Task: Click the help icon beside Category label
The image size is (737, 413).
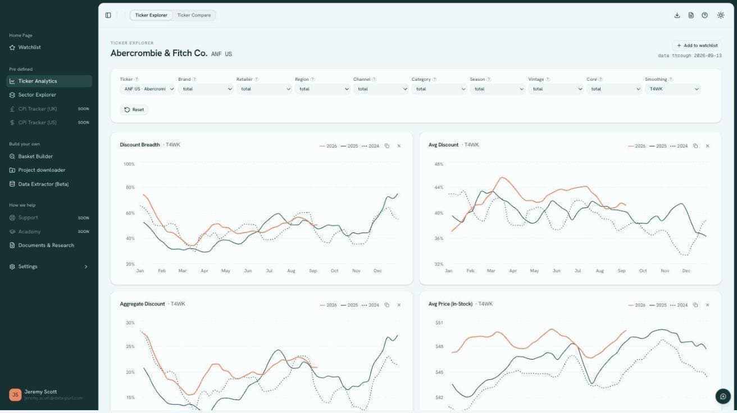Action: point(435,80)
